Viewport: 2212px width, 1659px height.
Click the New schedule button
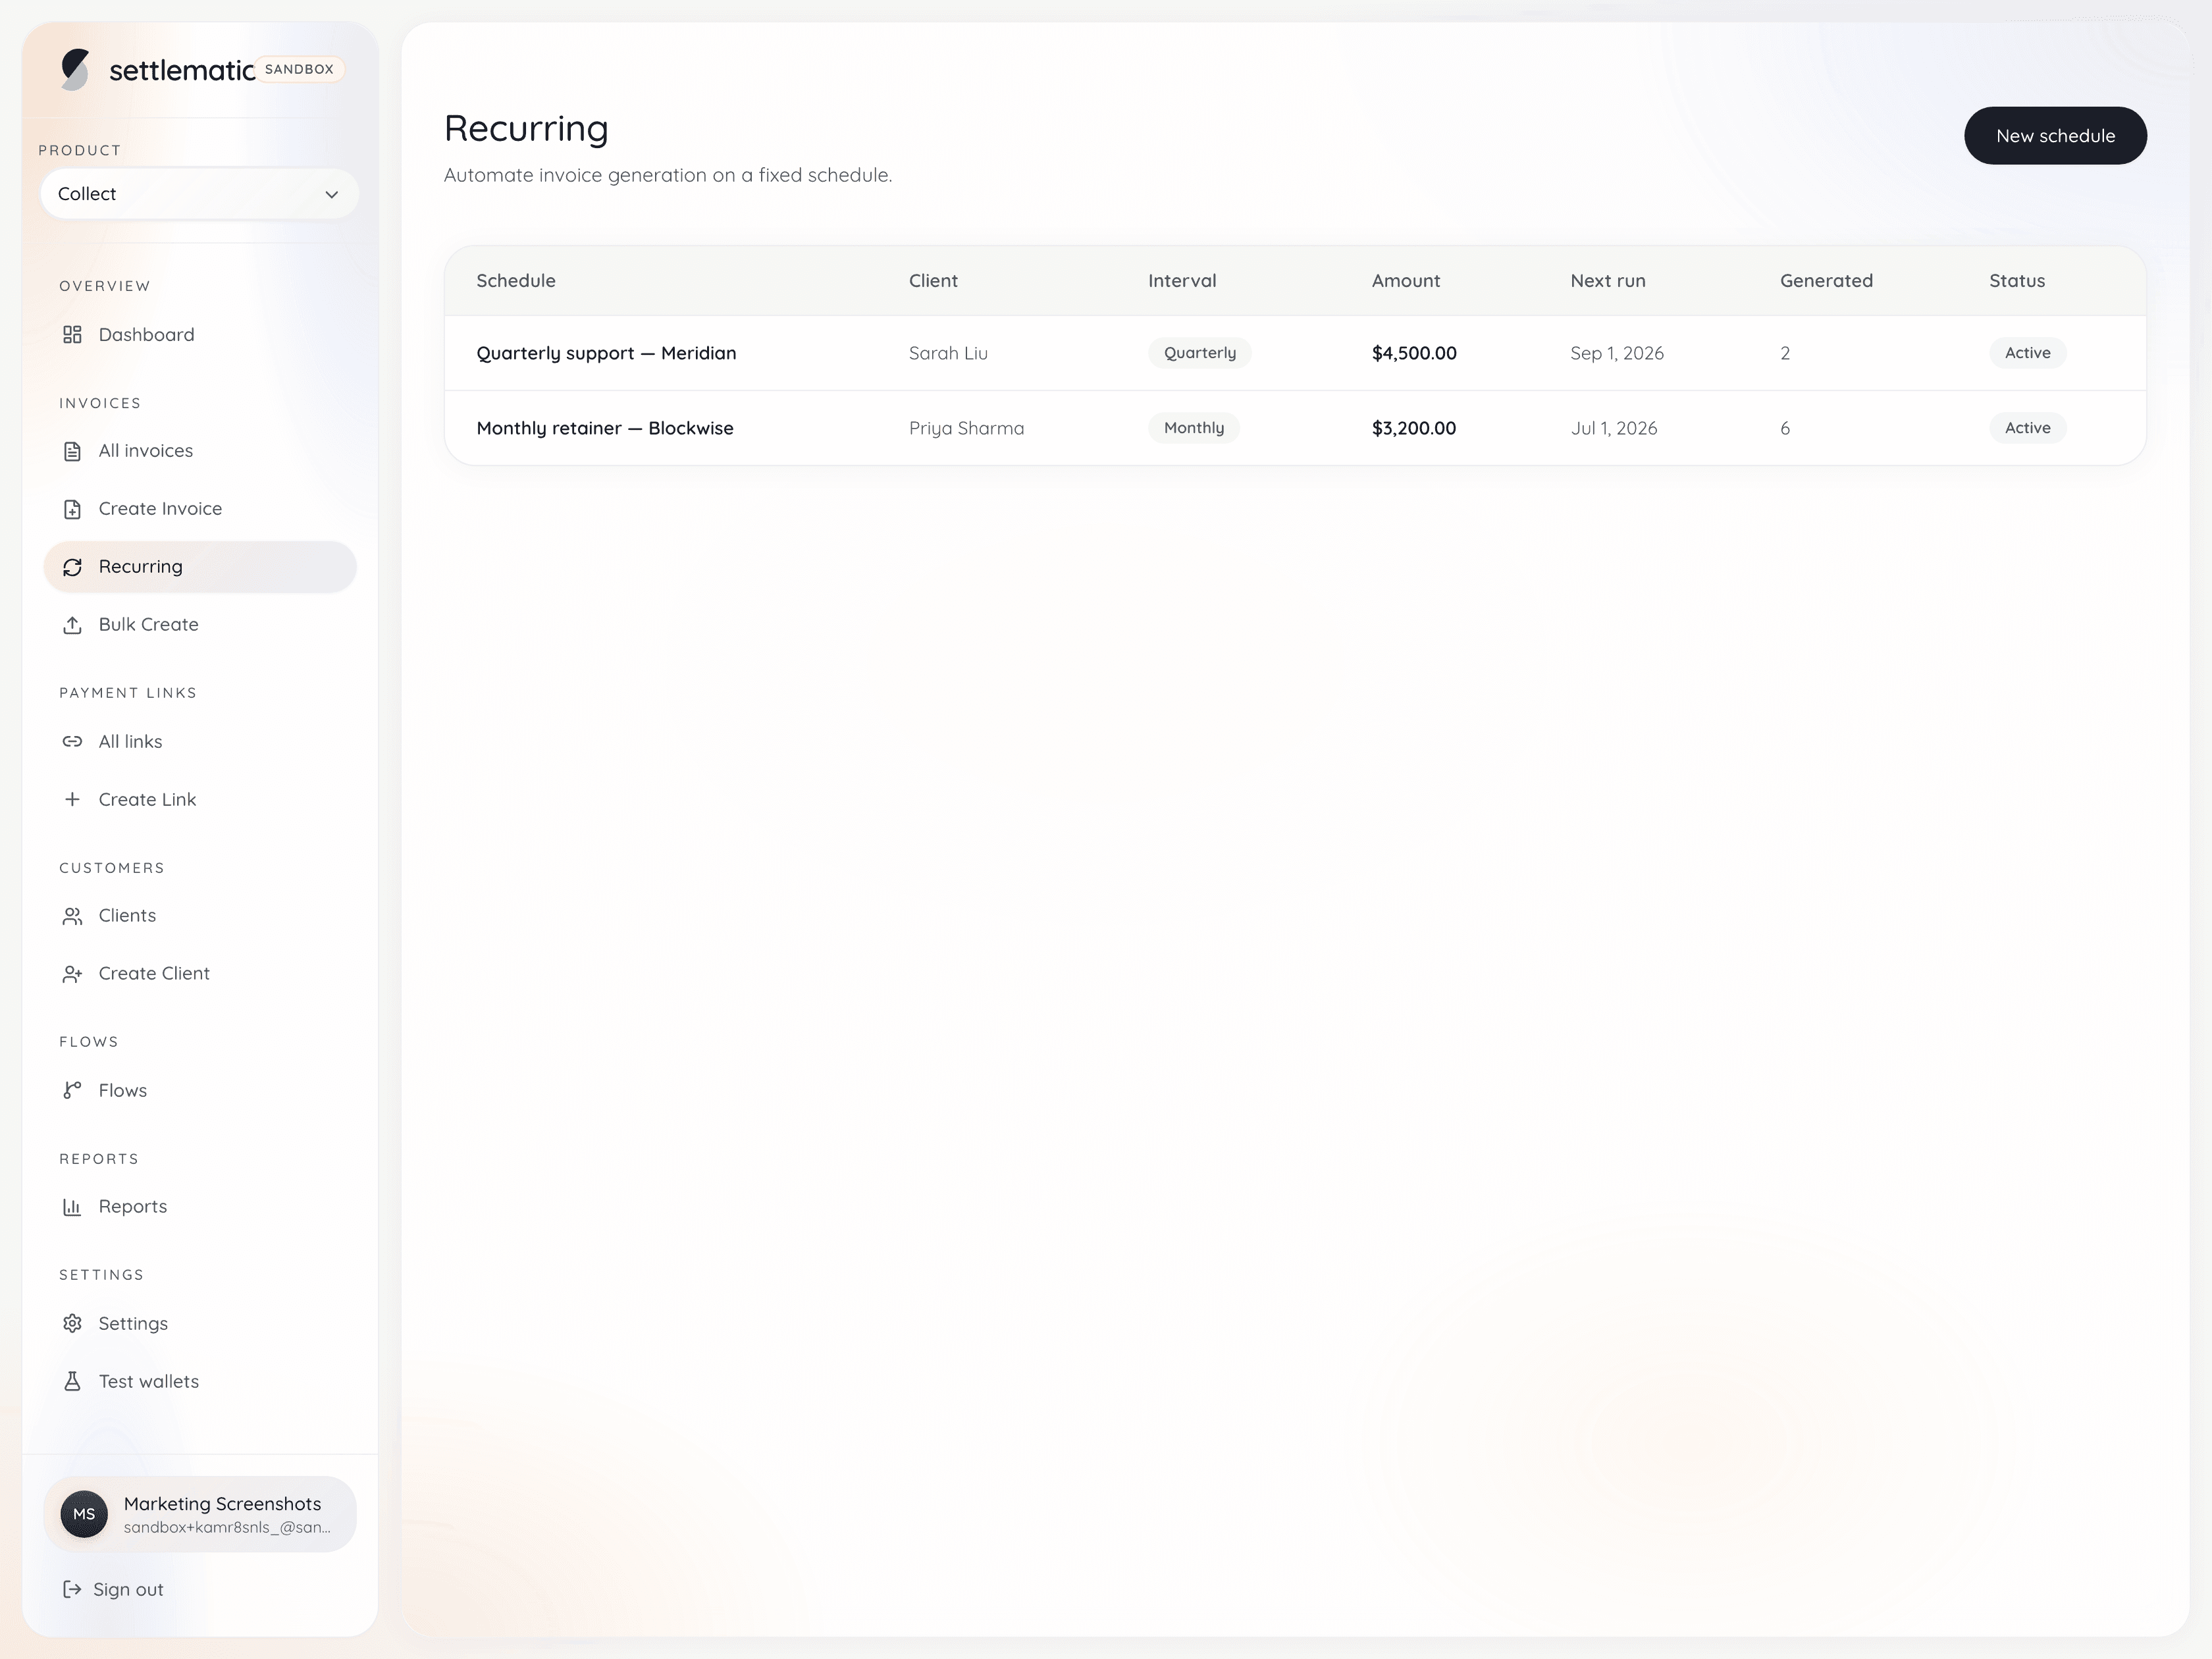pos(2055,136)
